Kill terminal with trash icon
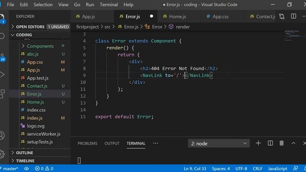The width and height of the screenshot is (306, 172). pos(282,143)
